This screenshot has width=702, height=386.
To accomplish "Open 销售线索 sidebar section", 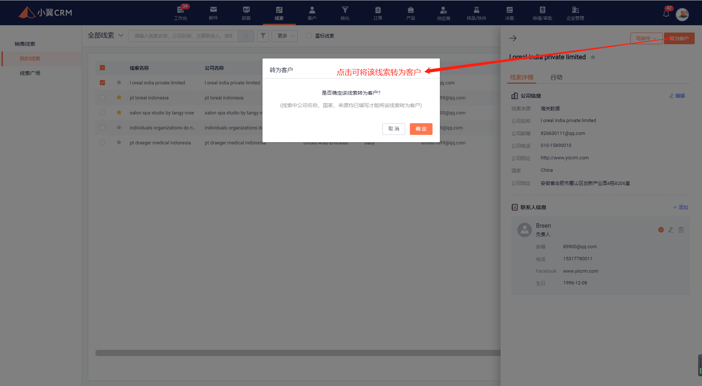I will tap(25, 44).
